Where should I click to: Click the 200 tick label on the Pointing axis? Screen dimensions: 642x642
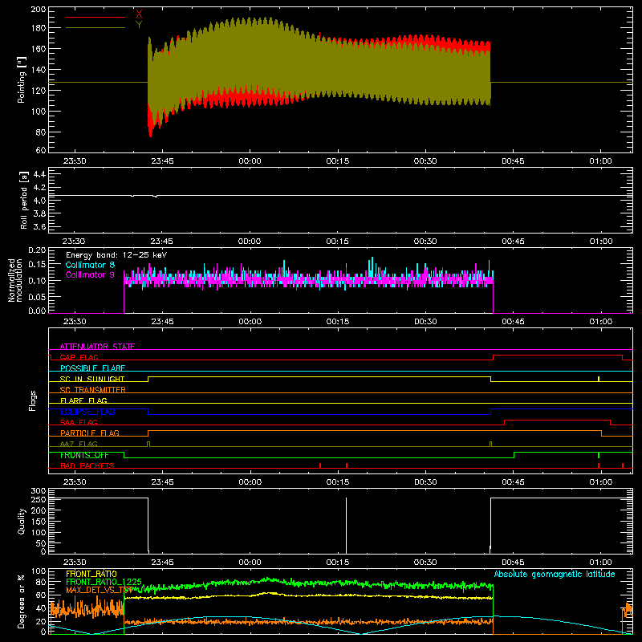point(38,10)
